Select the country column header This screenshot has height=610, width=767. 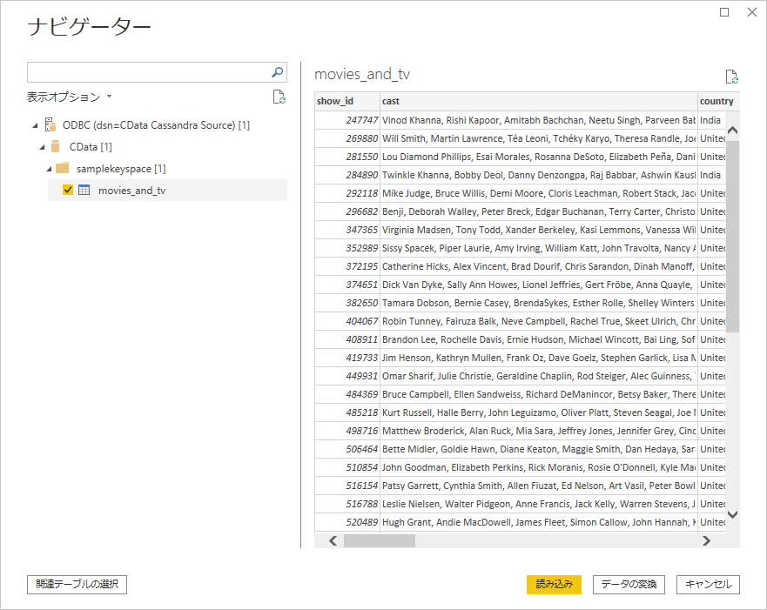tap(718, 101)
